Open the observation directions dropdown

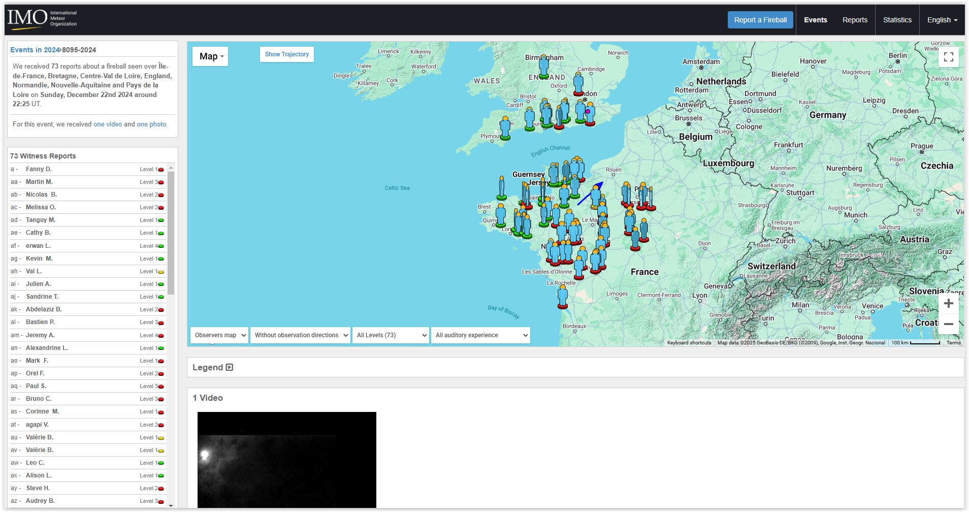301,335
